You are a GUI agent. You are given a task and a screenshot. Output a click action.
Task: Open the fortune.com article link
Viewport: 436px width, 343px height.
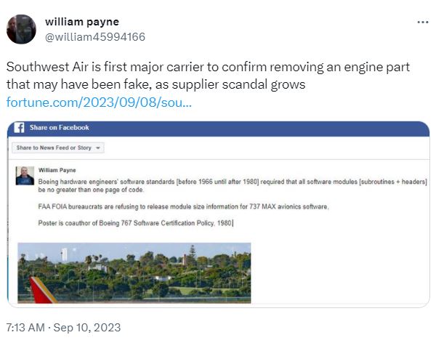tap(99, 102)
